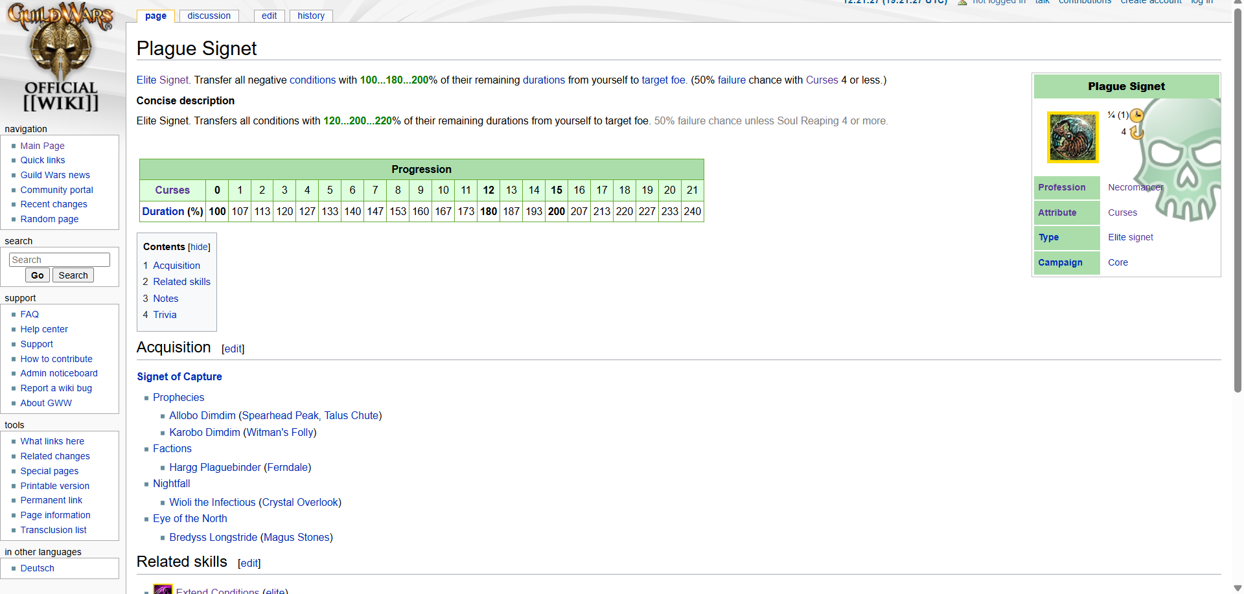The image size is (1244, 594).
Task: Hide the Contents table
Action: coord(199,247)
